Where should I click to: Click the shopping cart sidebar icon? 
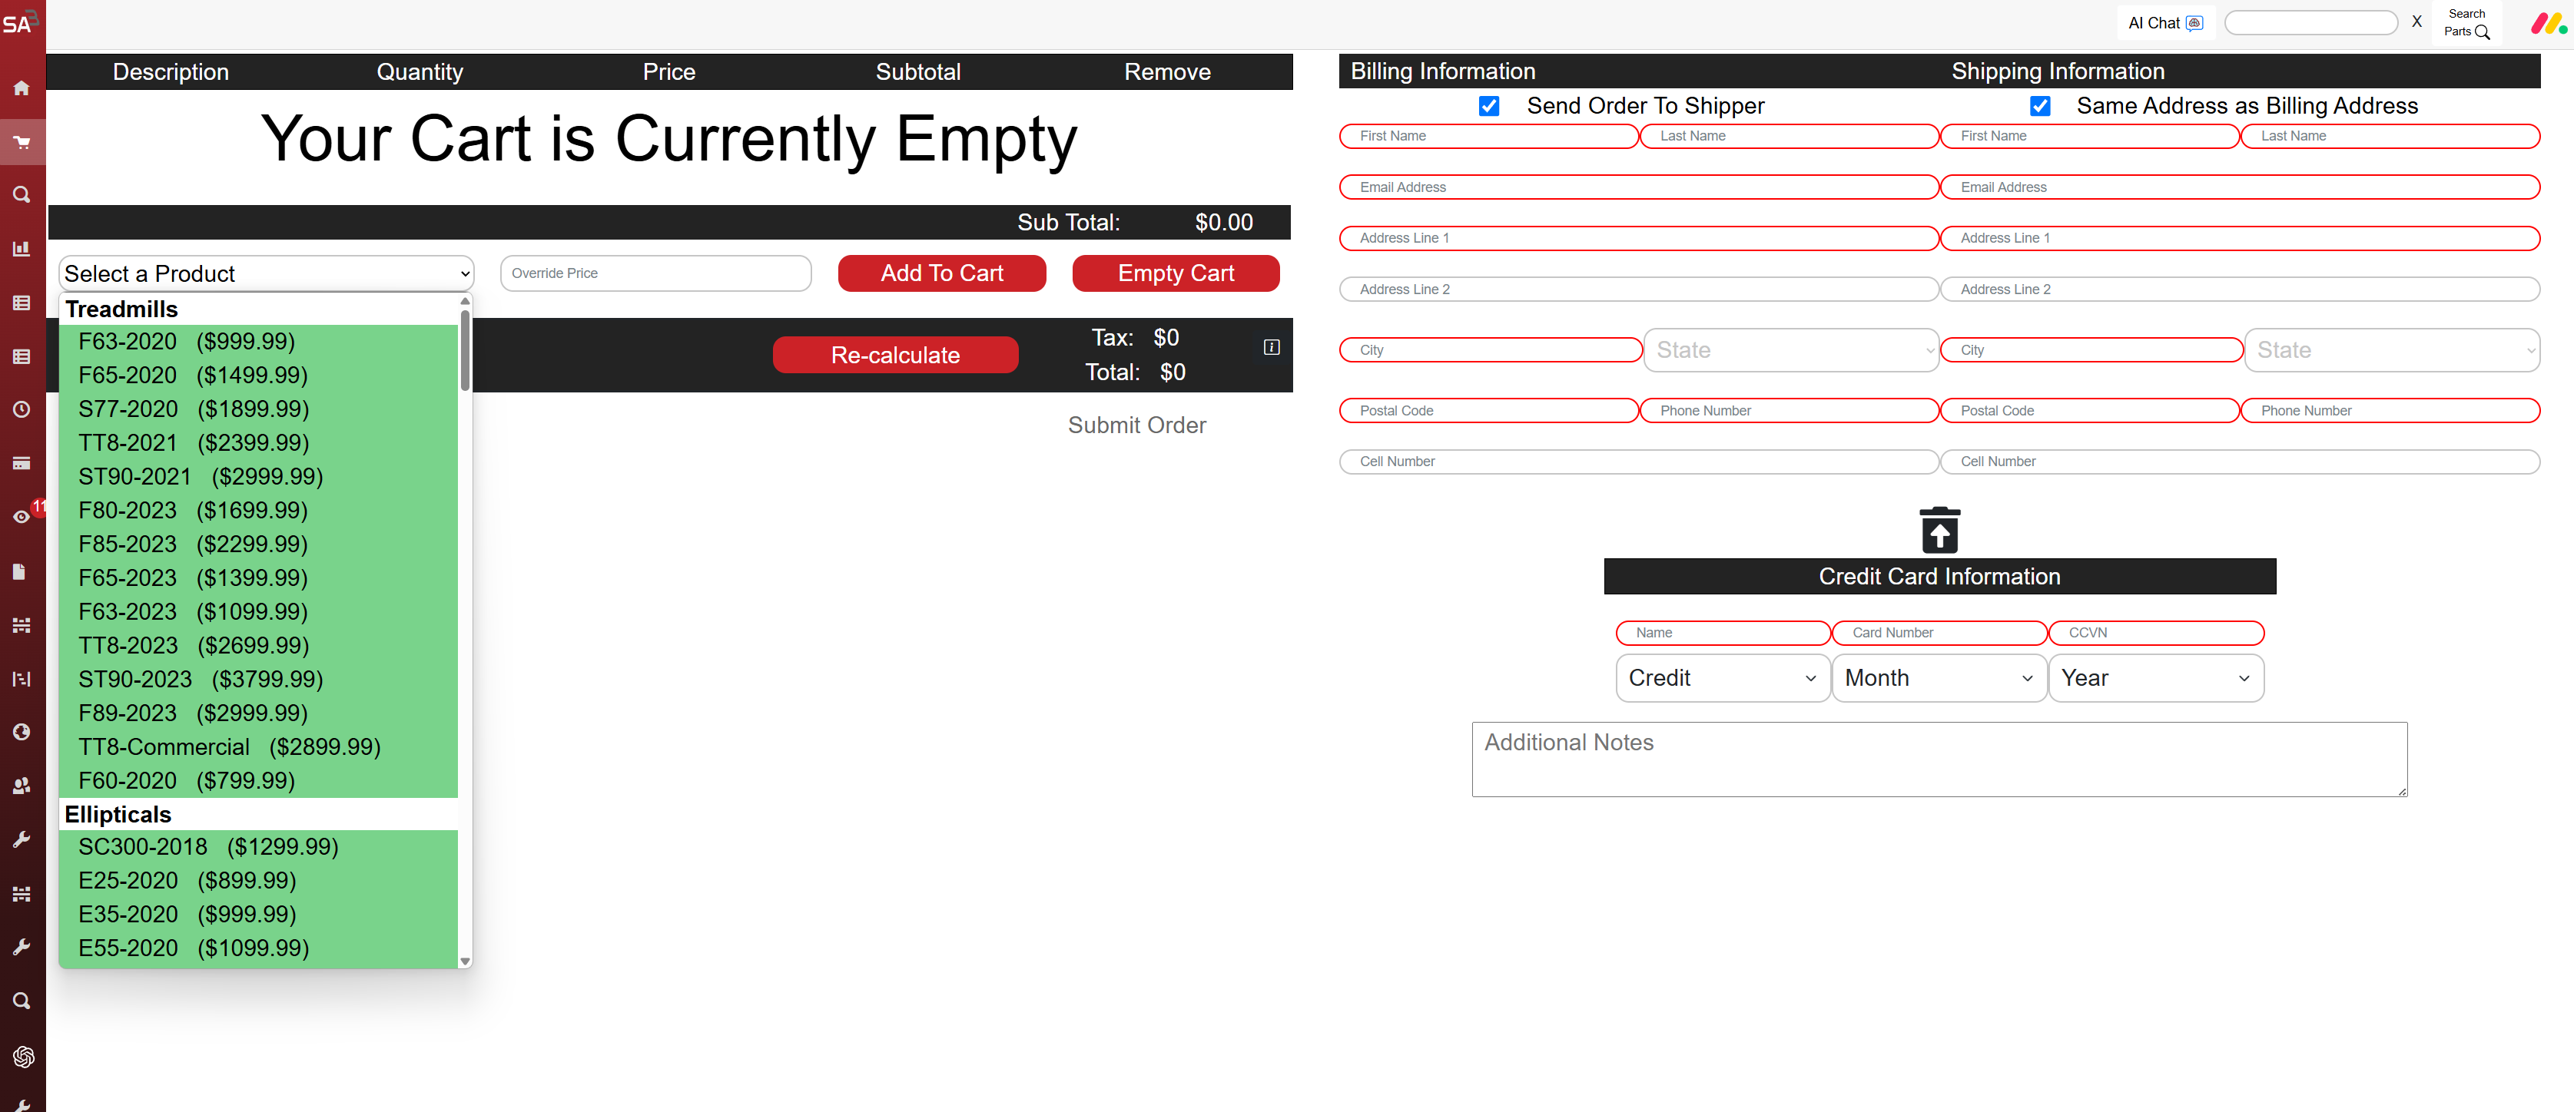(x=21, y=142)
